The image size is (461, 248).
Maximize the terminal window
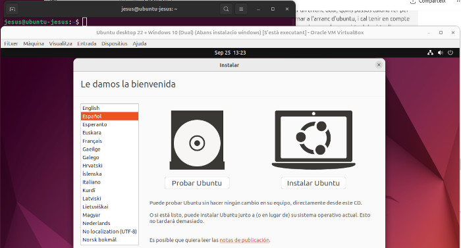(x=273, y=9)
